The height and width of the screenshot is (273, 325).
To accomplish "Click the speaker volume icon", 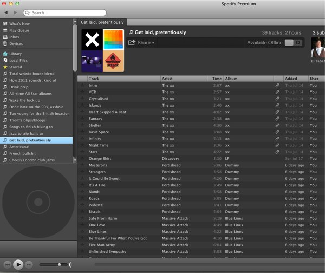I will (70, 264).
